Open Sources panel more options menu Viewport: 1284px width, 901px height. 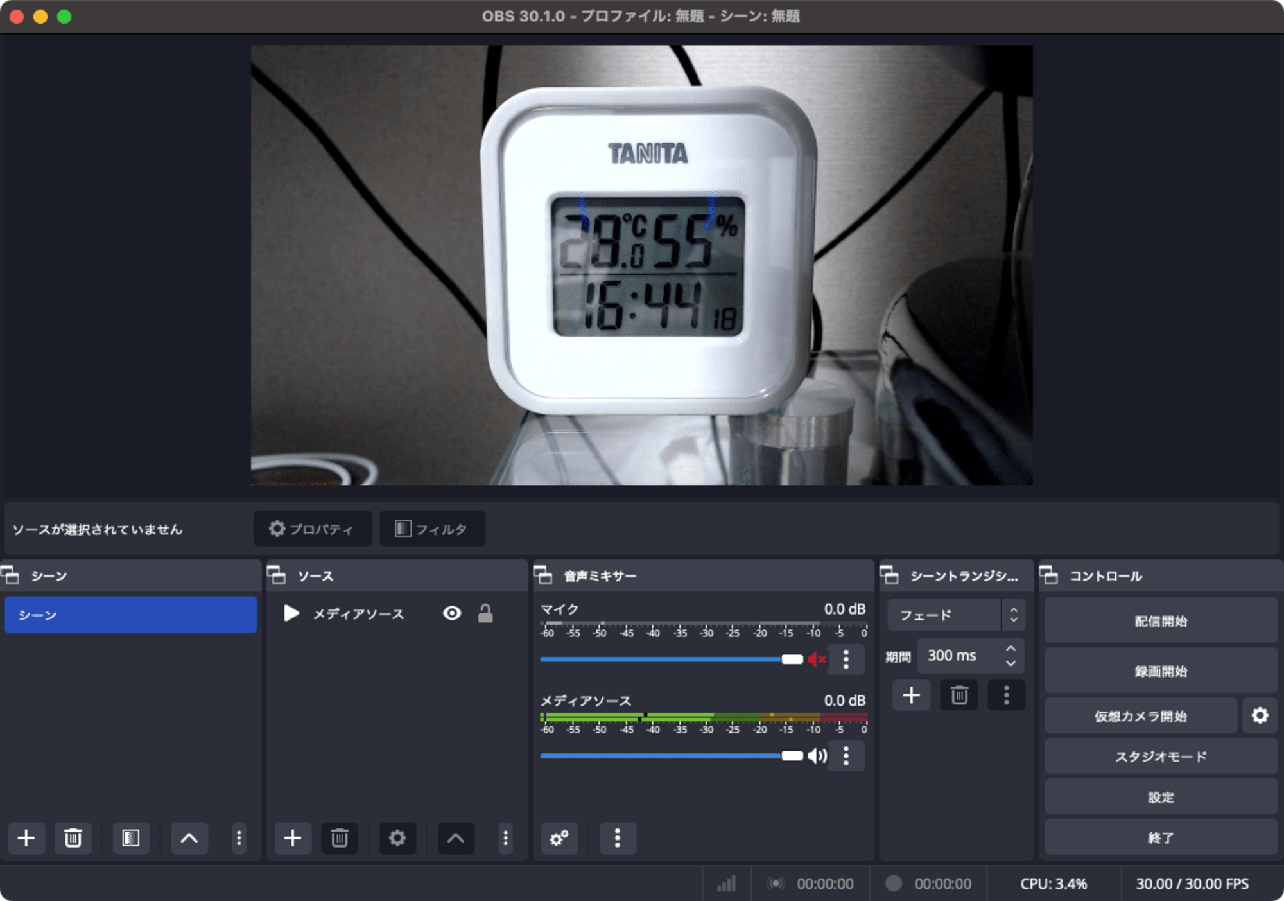point(505,838)
